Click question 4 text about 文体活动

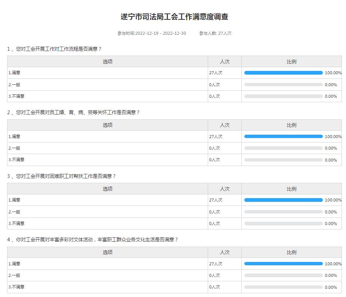[92, 240]
